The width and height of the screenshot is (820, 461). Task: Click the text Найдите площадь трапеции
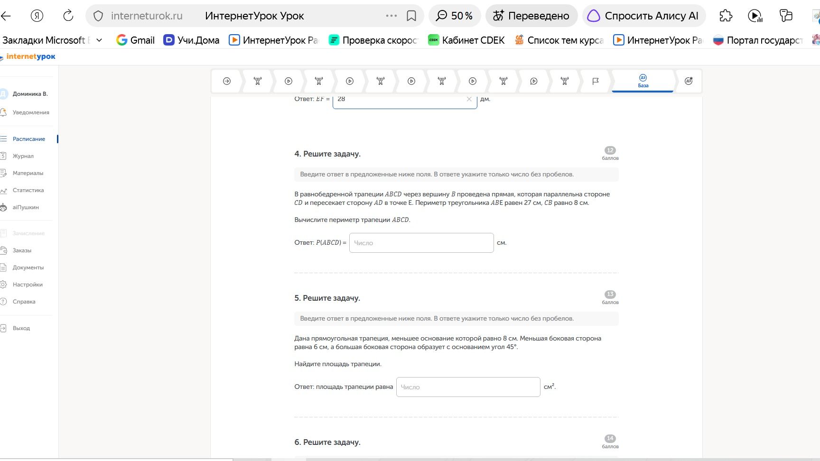click(x=338, y=364)
